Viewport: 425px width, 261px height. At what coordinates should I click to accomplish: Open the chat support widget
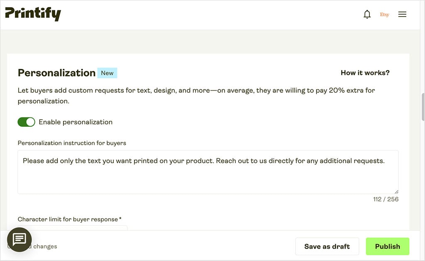point(19,239)
